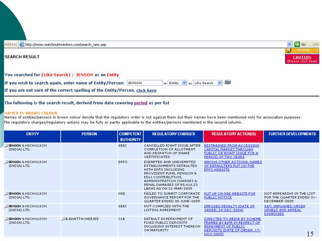Image resolution: width=322 pixels, height=241 pixels.
Task: Click the address URL field
Action: tap(156, 45)
